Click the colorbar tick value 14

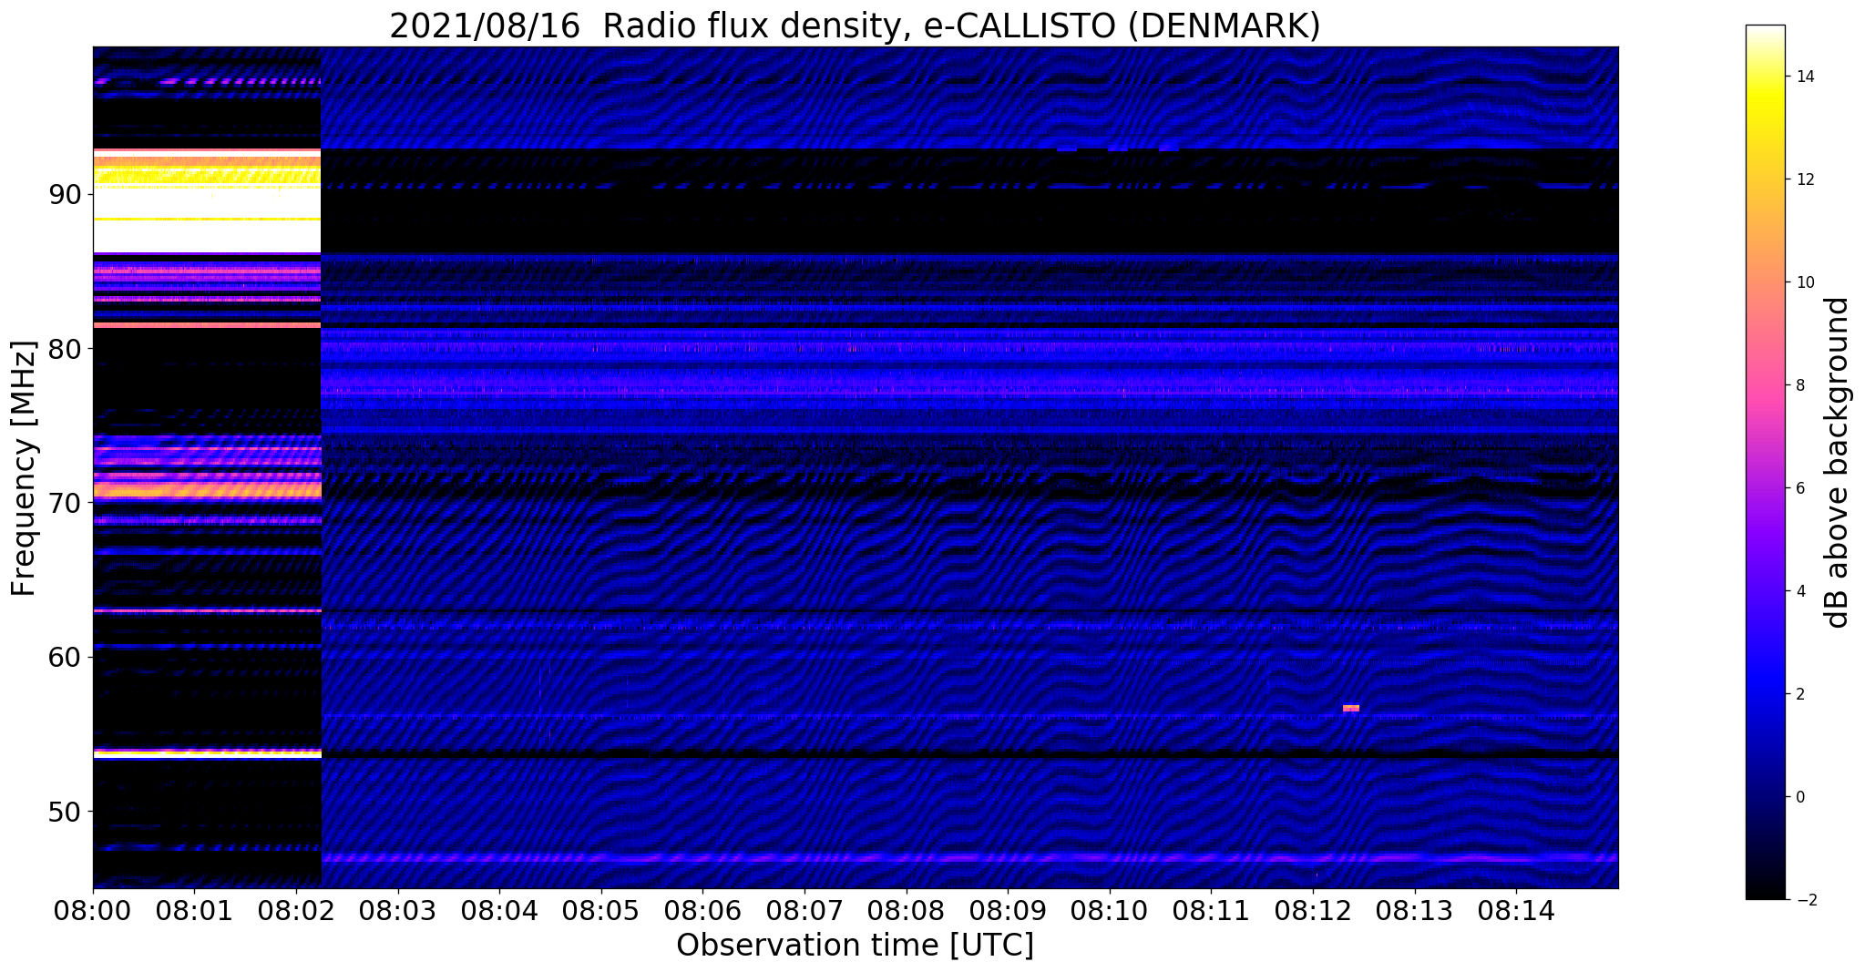click(x=1805, y=77)
